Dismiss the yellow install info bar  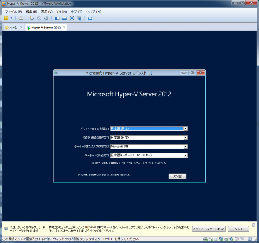click(x=254, y=225)
